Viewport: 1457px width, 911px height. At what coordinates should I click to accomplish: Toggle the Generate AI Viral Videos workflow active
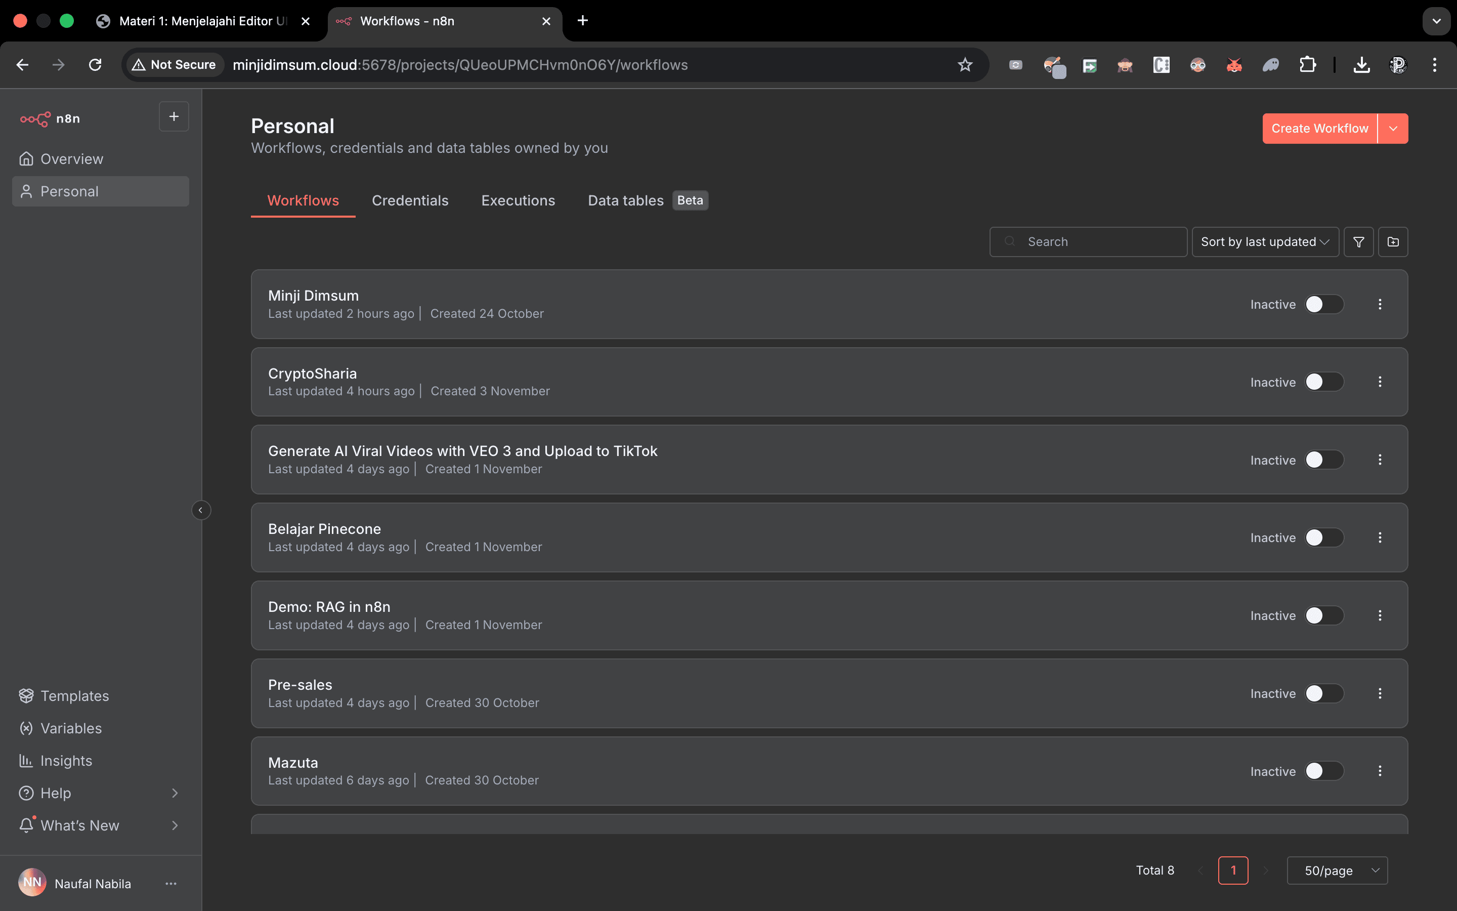(x=1324, y=460)
